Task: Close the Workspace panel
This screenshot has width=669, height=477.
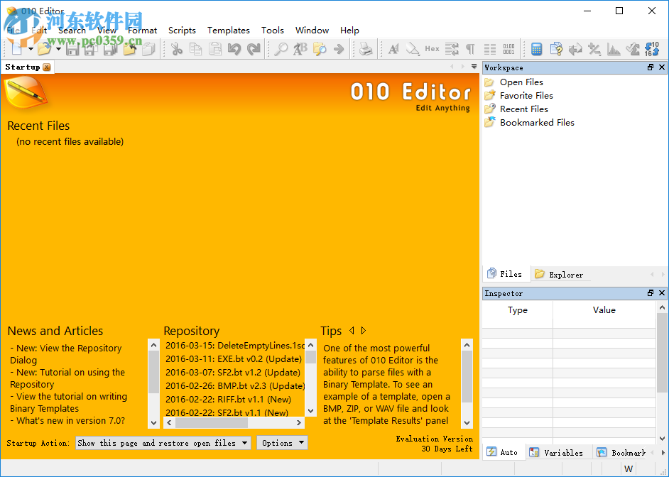Action: click(662, 67)
